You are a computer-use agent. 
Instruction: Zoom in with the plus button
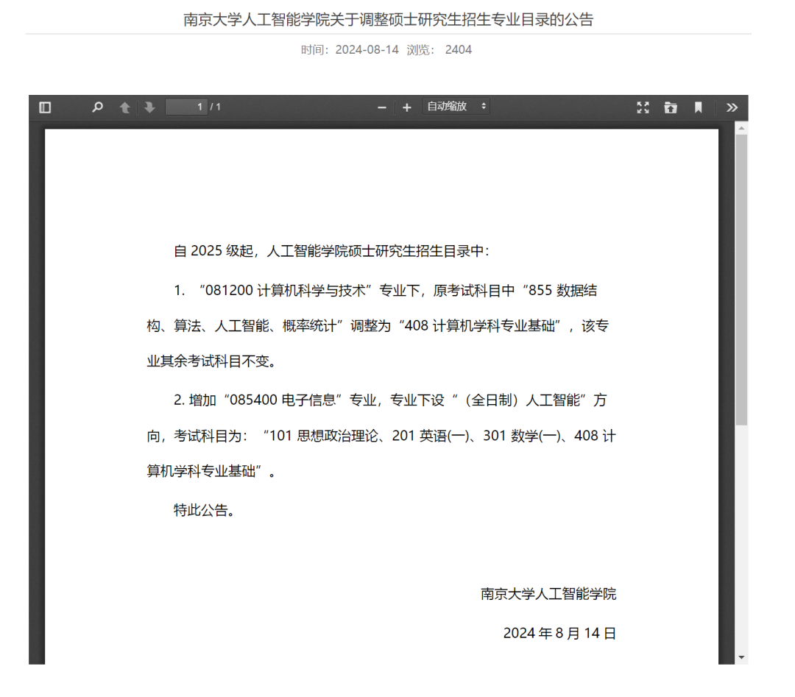406,107
